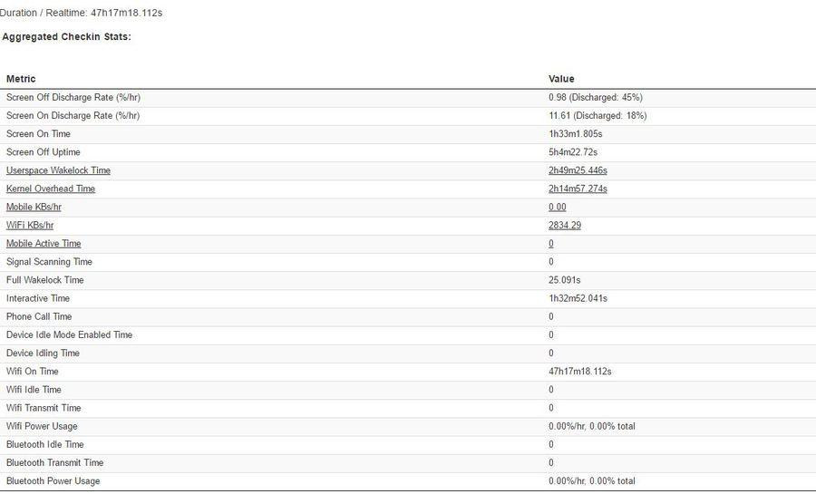
Task: Select the Metric column header
Action: (x=21, y=79)
